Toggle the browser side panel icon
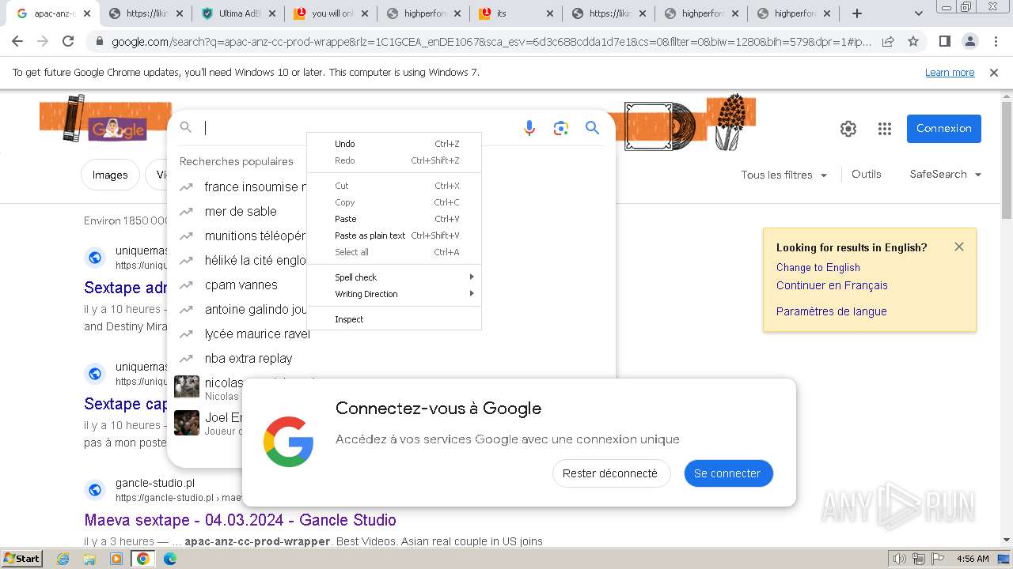 click(944, 42)
